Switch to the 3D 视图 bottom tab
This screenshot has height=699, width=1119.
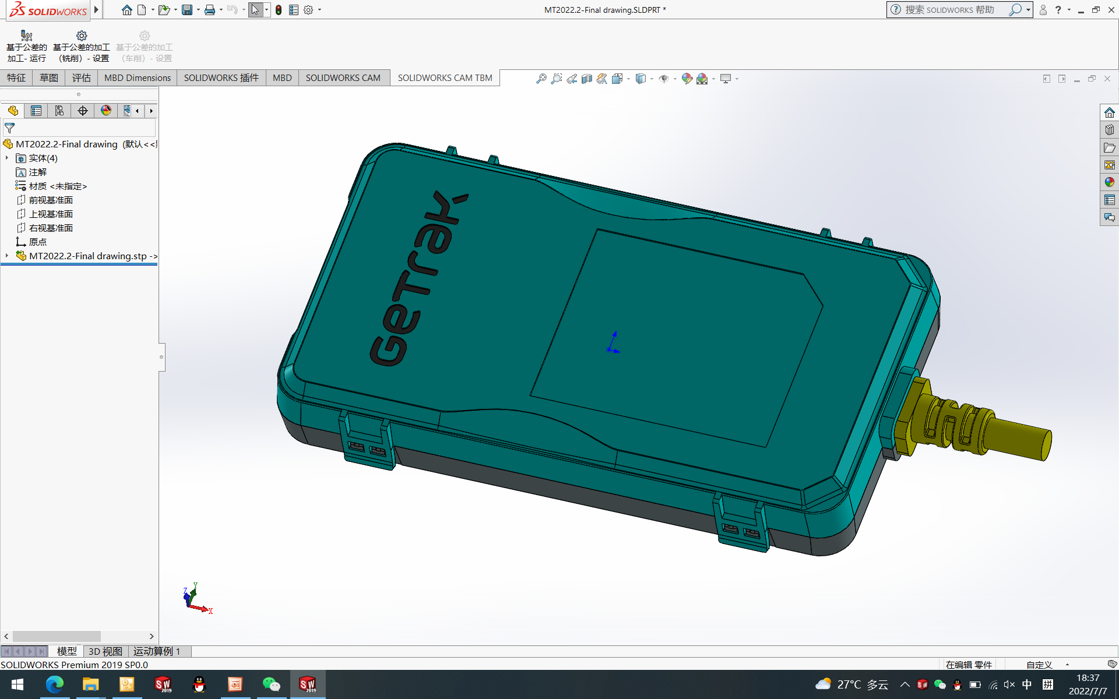[x=105, y=651]
